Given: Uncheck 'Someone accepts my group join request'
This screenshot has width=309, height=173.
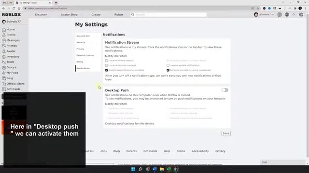Looking at the screenshot, I should tap(168, 70).
